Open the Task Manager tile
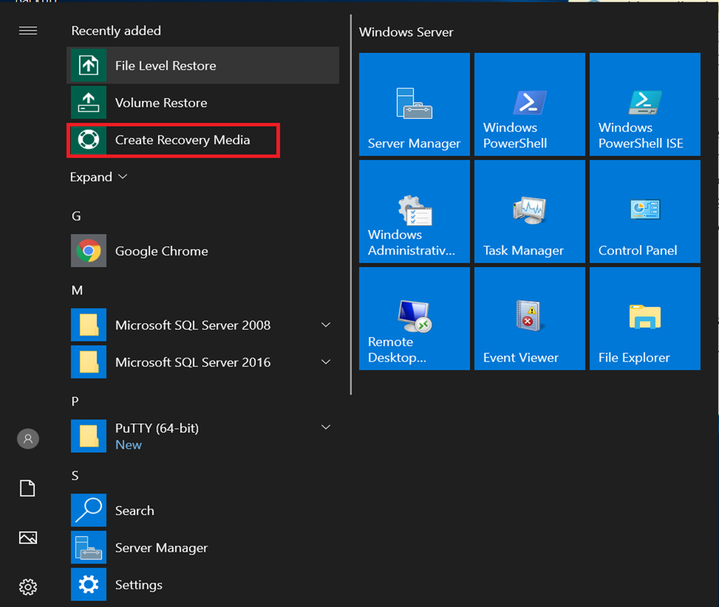Viewport: 719px width, 607px height. pos(529,212)
